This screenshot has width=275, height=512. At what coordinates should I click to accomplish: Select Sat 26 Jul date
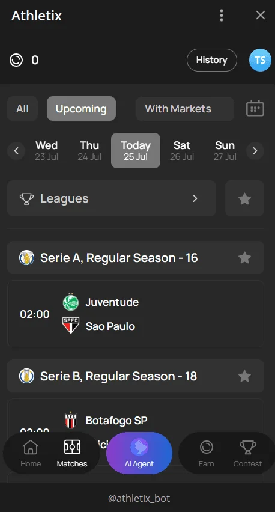(182, 151)
